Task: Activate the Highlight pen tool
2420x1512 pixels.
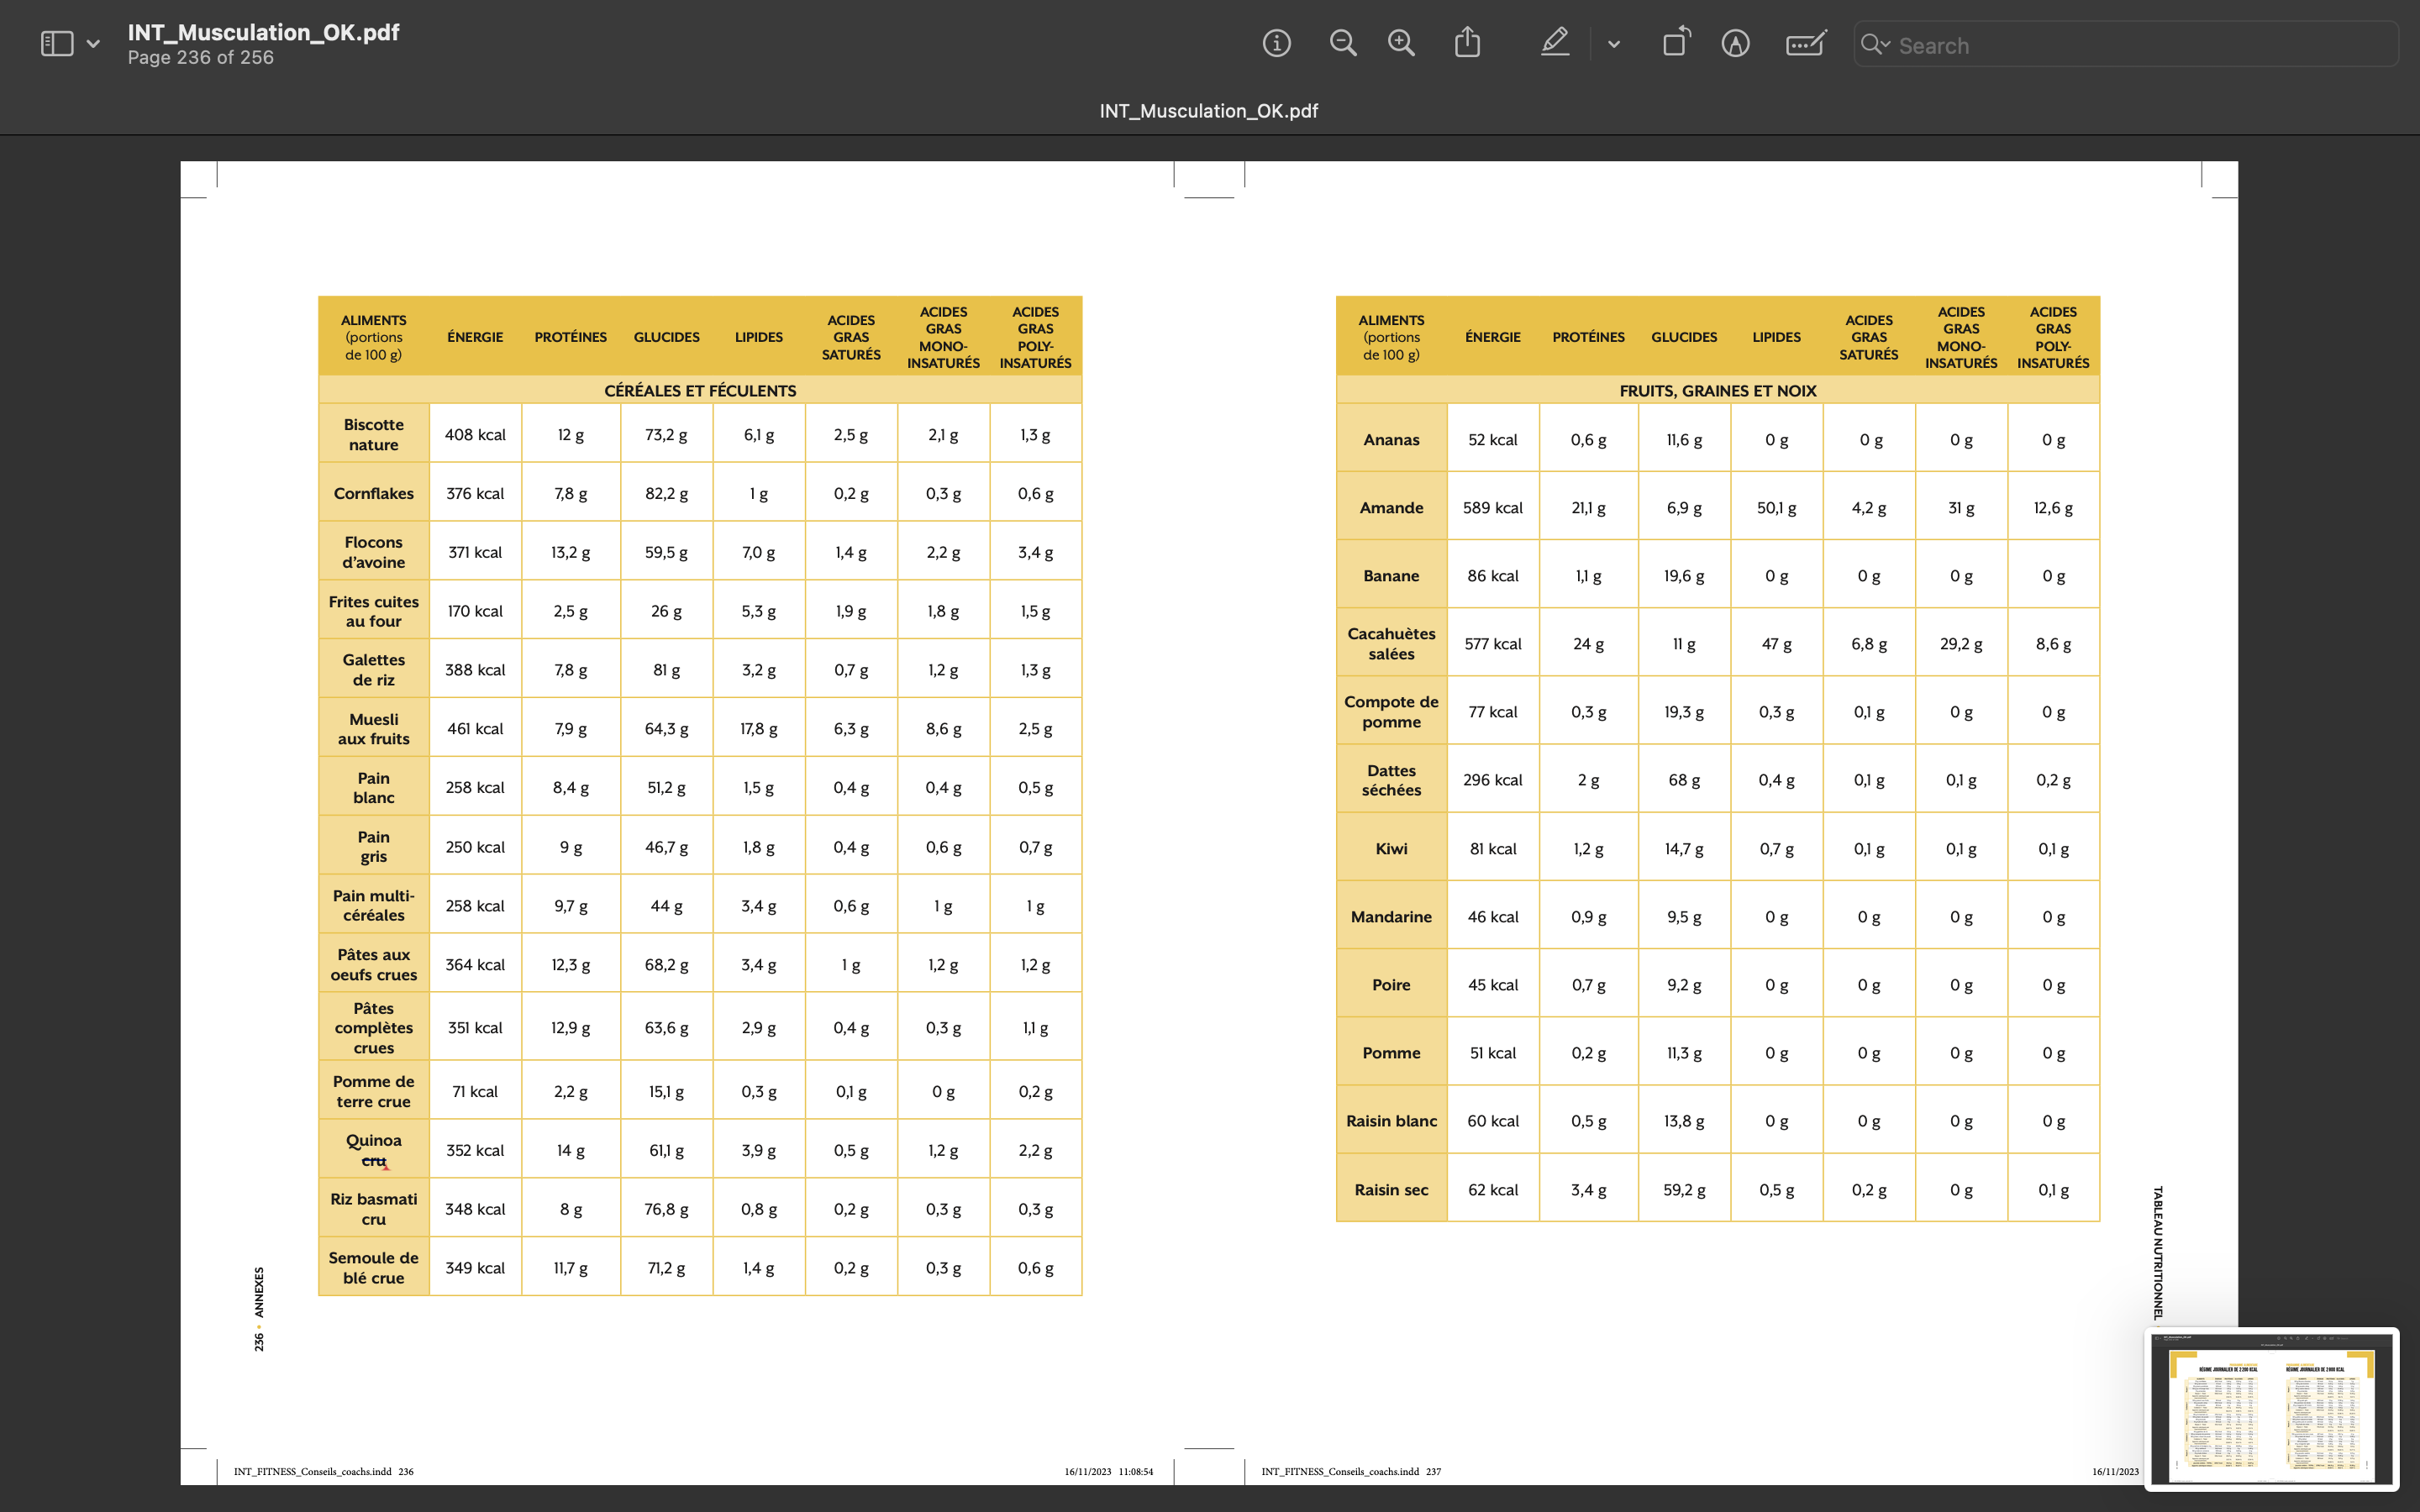Action: [x=1554, y=43]
